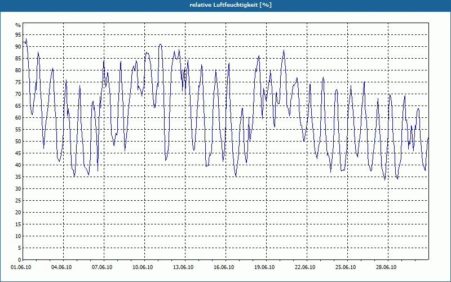Click the date label 22.06.10
Image resolution: width=451 pixels, height=282 pixels.
tap(305, 267)
